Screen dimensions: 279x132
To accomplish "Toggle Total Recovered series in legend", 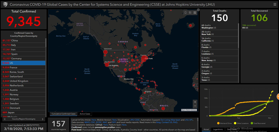I will [x=258, y=123].
